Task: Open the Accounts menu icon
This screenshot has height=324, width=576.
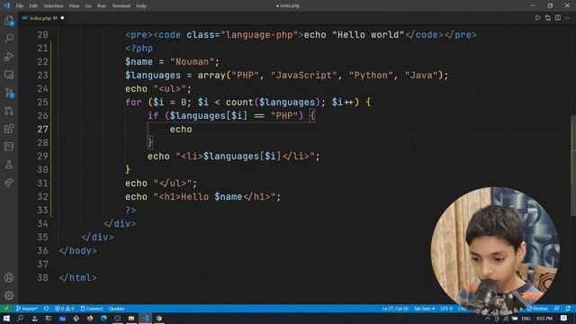Action: click(9, 277)
